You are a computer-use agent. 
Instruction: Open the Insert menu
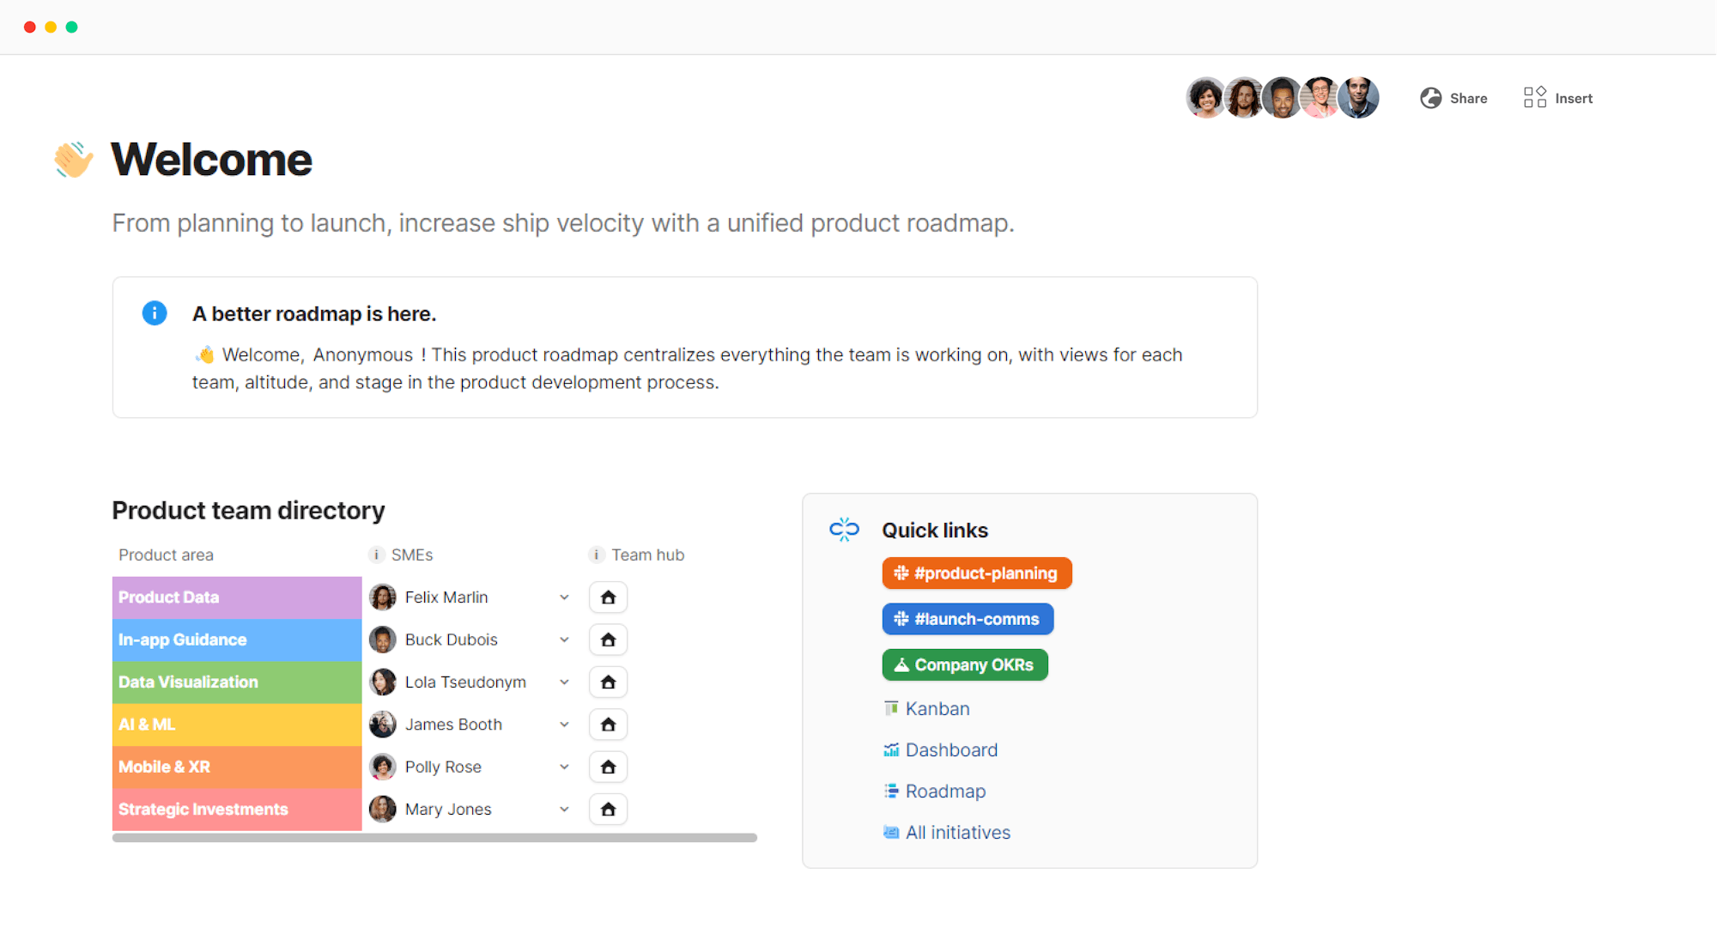tap(1558, 98)
